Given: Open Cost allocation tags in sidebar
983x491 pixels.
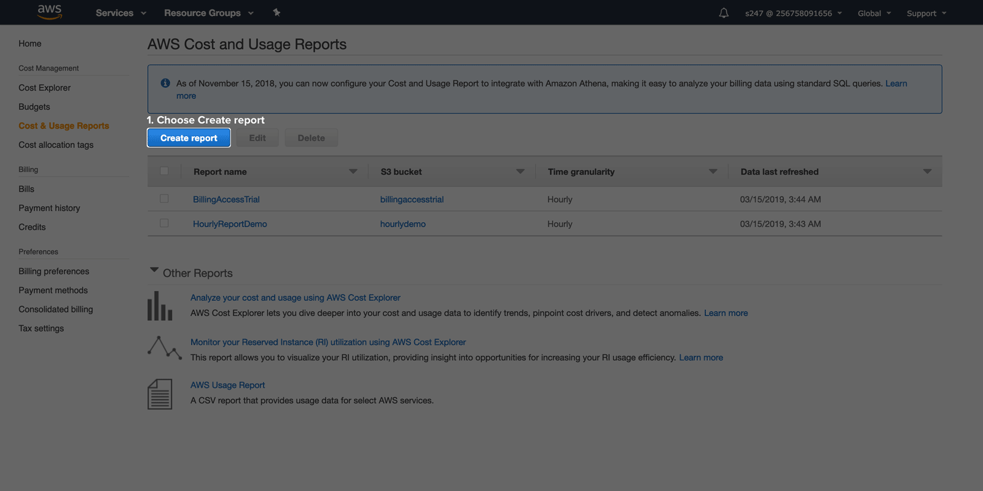Looking at the screenshot, I should [56, 145].
